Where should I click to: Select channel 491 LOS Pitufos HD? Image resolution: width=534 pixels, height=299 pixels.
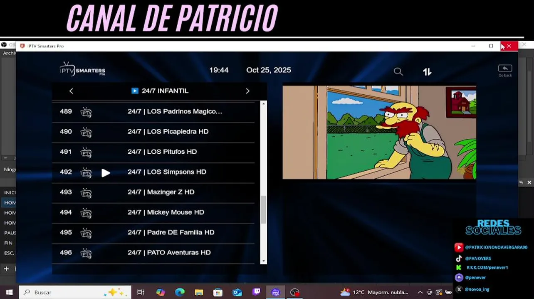click(x=153, y=152)
